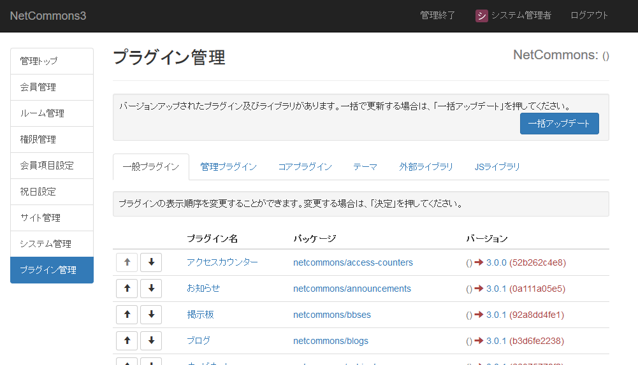This screenshot has height=365, width=638.
Task: Open 掲示板 plugin link
Action: coord(200,314)
